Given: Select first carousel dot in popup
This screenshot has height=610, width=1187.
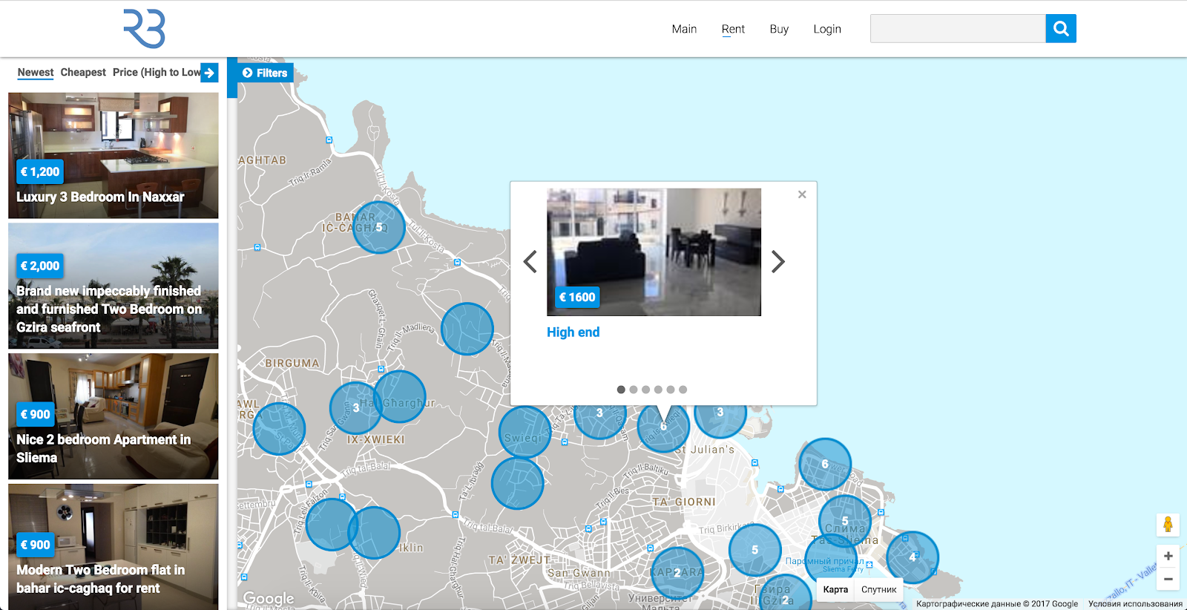Looking at the screenshot, I should click(x=621, y=390).
